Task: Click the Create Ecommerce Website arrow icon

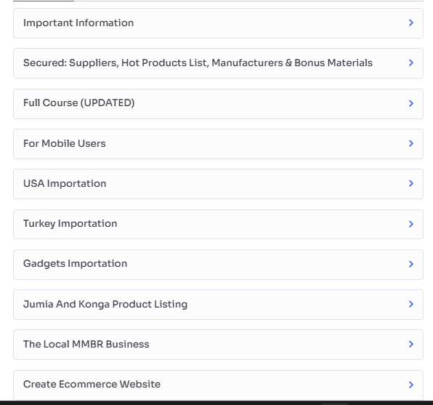Action: [x=411, y=385]
